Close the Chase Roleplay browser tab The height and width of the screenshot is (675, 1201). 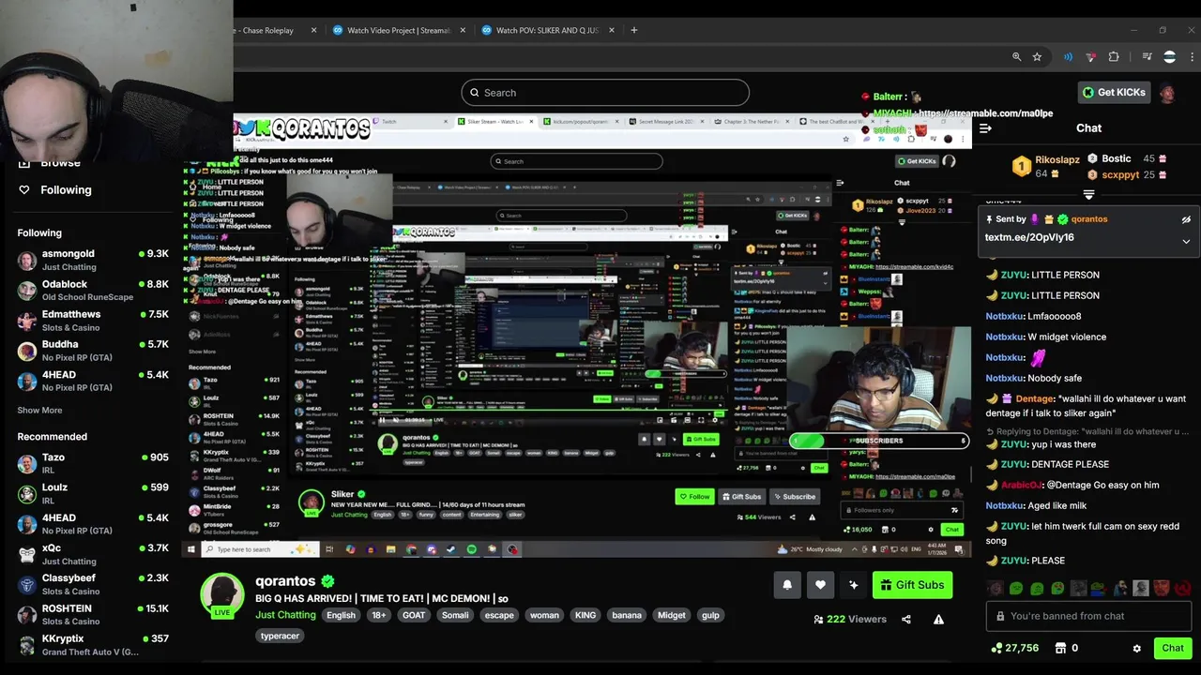(313, 30)
